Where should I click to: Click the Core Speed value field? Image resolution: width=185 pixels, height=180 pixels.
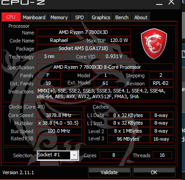(x=59, y=115)
